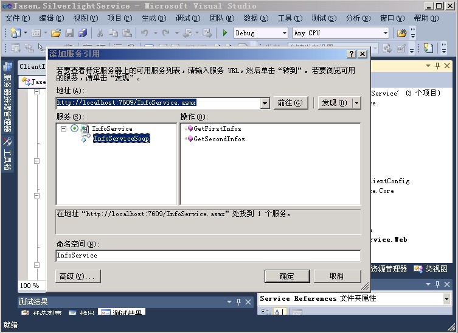This screenshot has height=333, width=458.
Task: Open the address URL dropdown arrow
Action: [265, 103]
